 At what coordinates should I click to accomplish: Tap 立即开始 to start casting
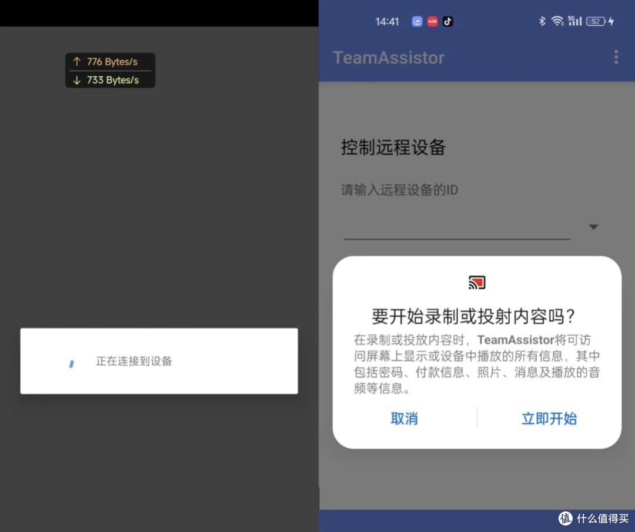coord(549,418)
